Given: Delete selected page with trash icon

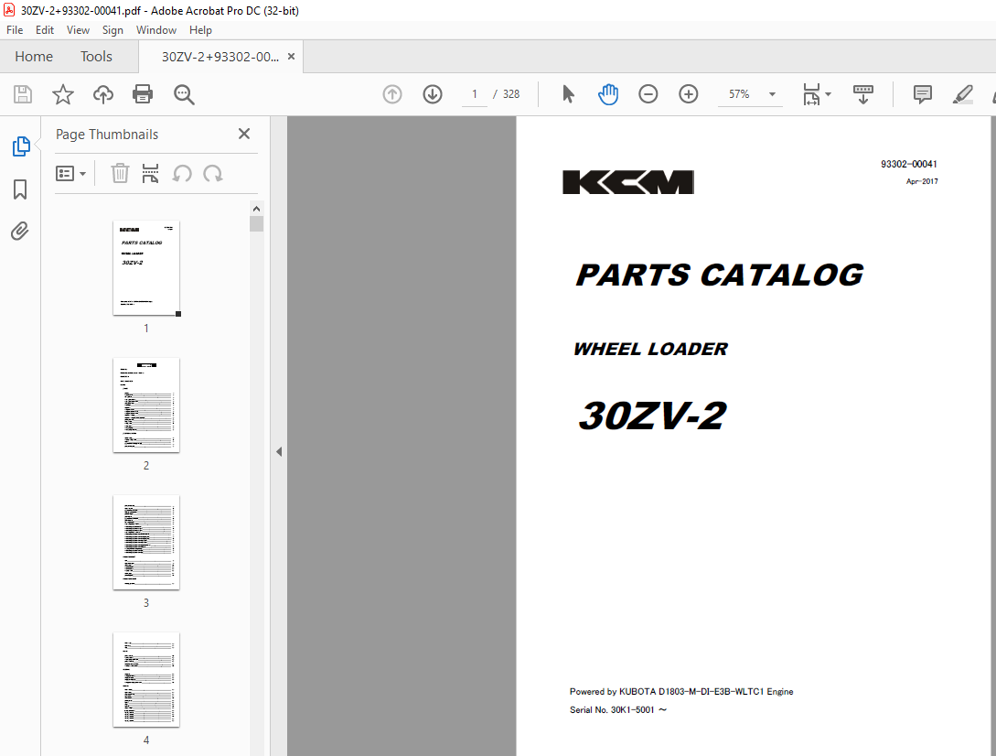Looking at the screenshot, I should coord(120,173).
